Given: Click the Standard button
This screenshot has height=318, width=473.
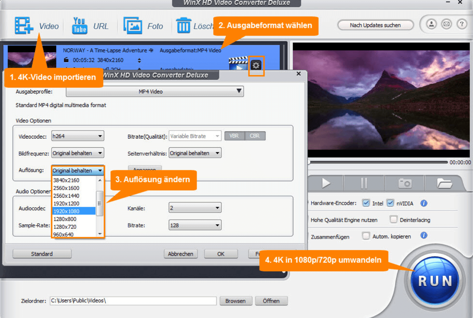Looking at the screenshot, I should coord(42,254).
